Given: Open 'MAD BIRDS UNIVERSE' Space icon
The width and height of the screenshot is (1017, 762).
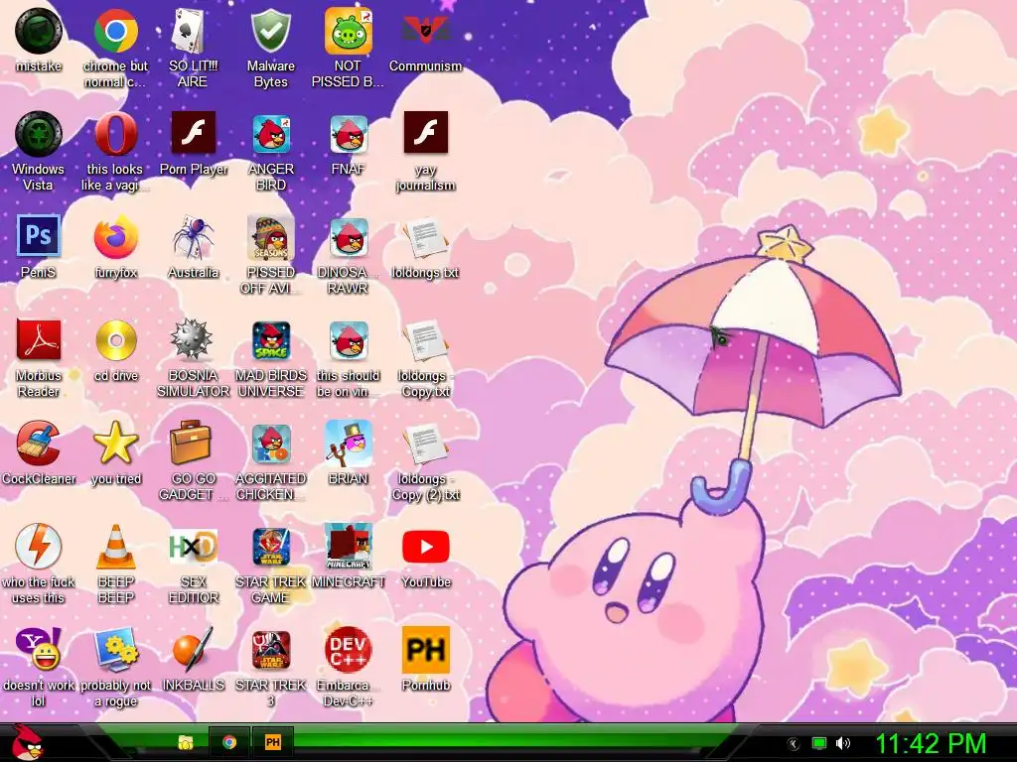Looking at the screenshot, I should pyautogui.click(x=271, y=339).
